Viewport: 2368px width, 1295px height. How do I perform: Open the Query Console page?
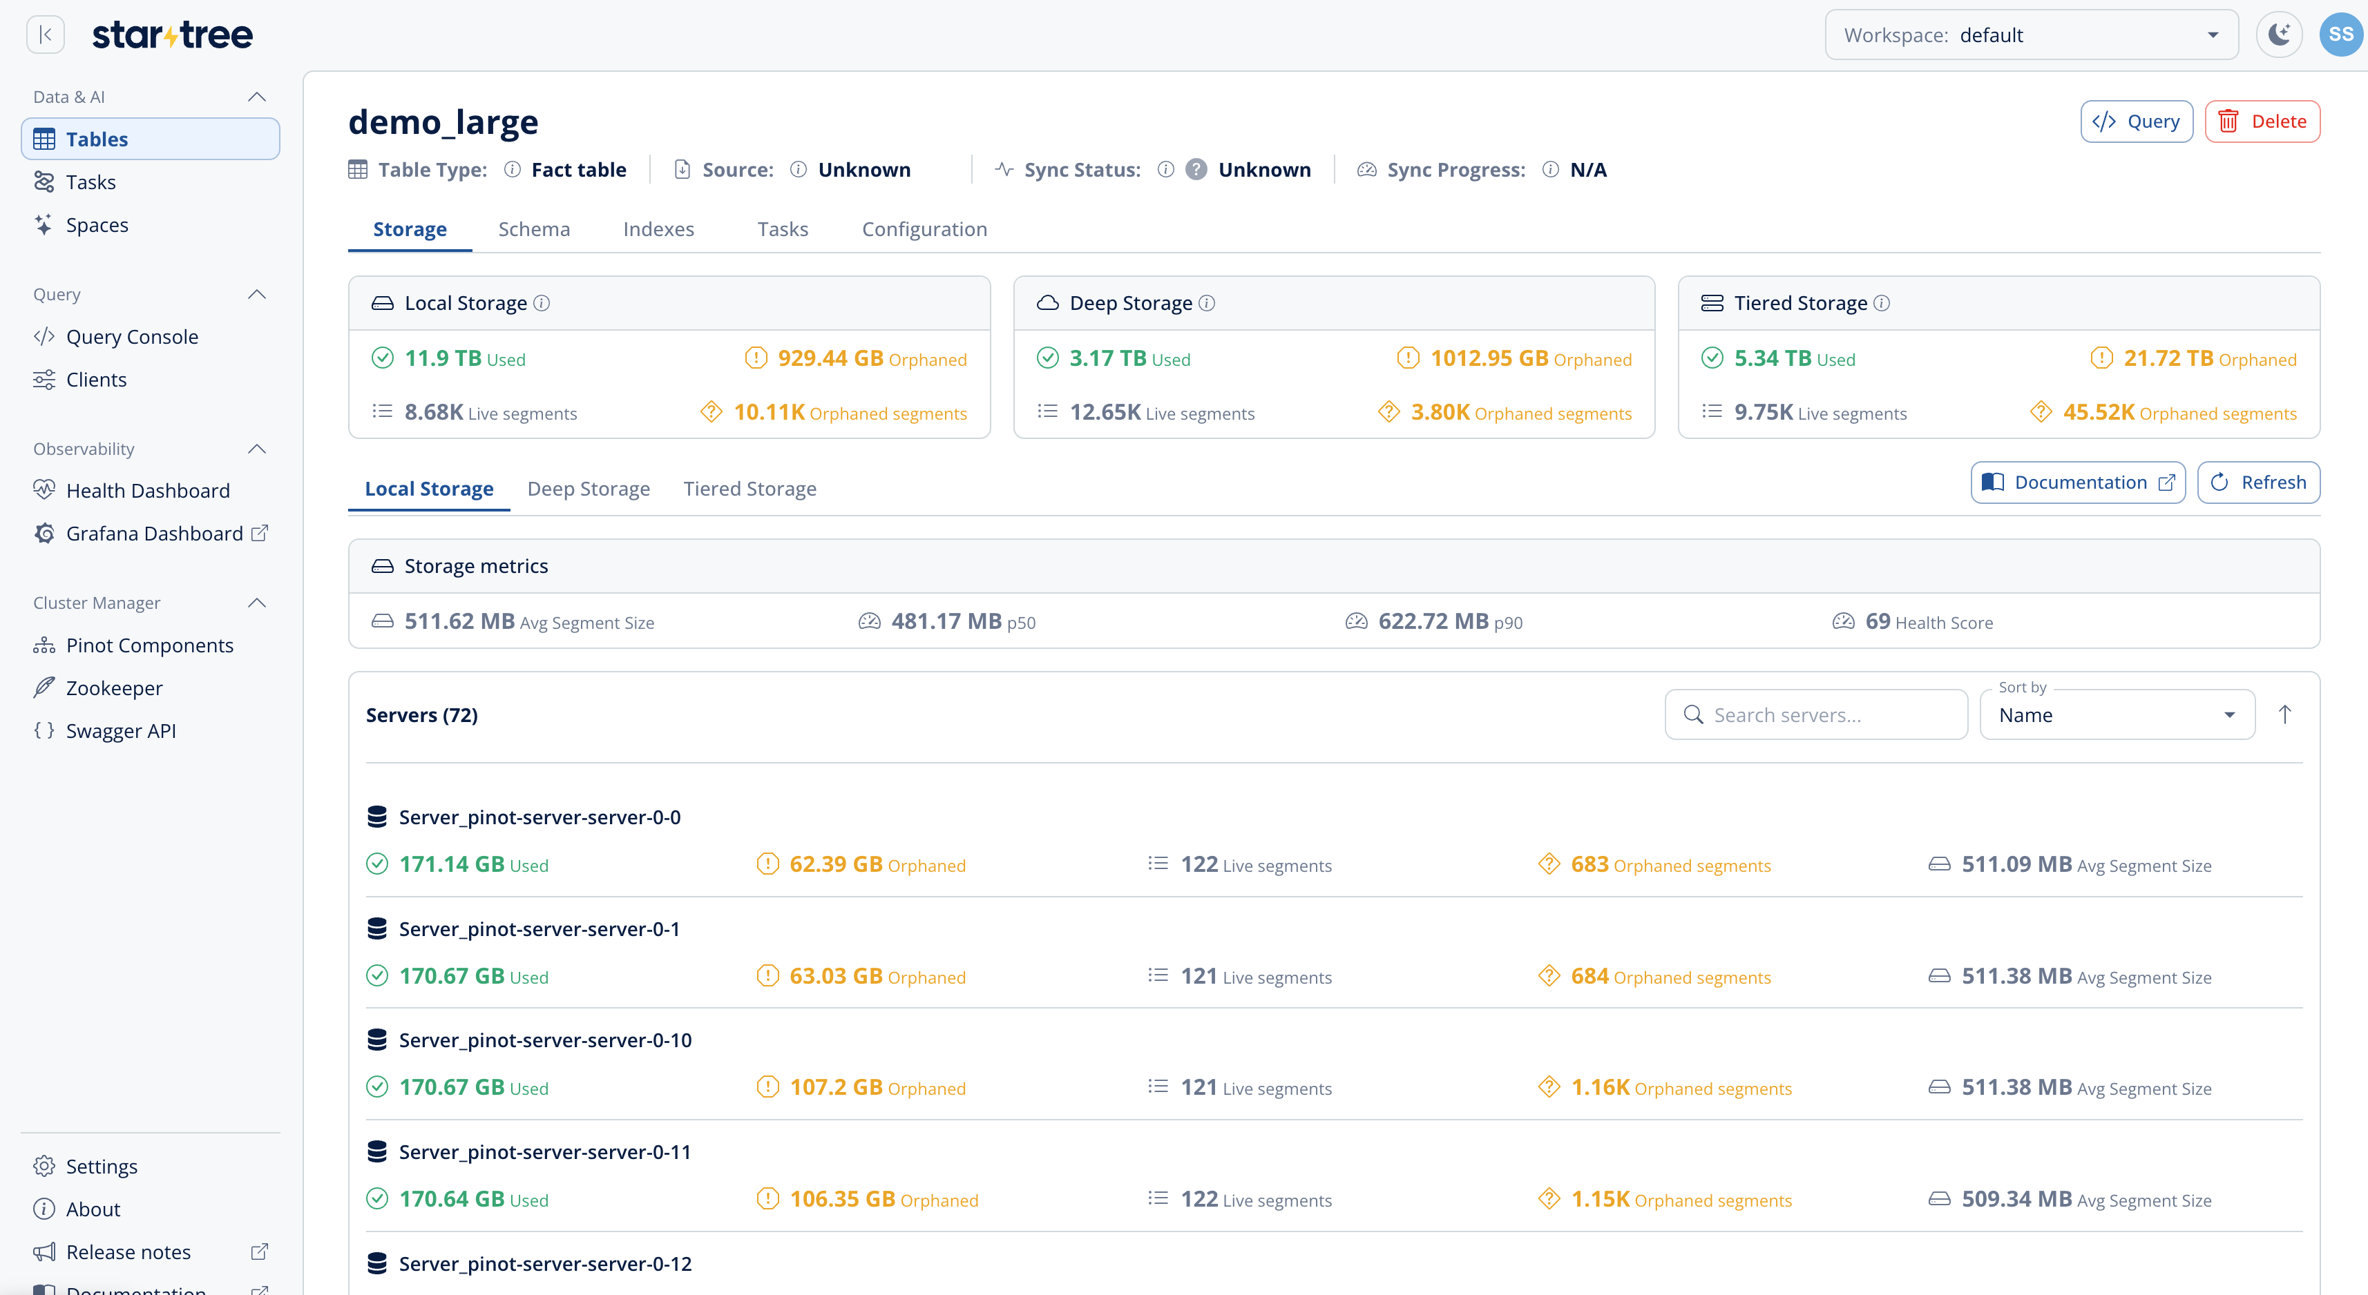pos(150,337)
